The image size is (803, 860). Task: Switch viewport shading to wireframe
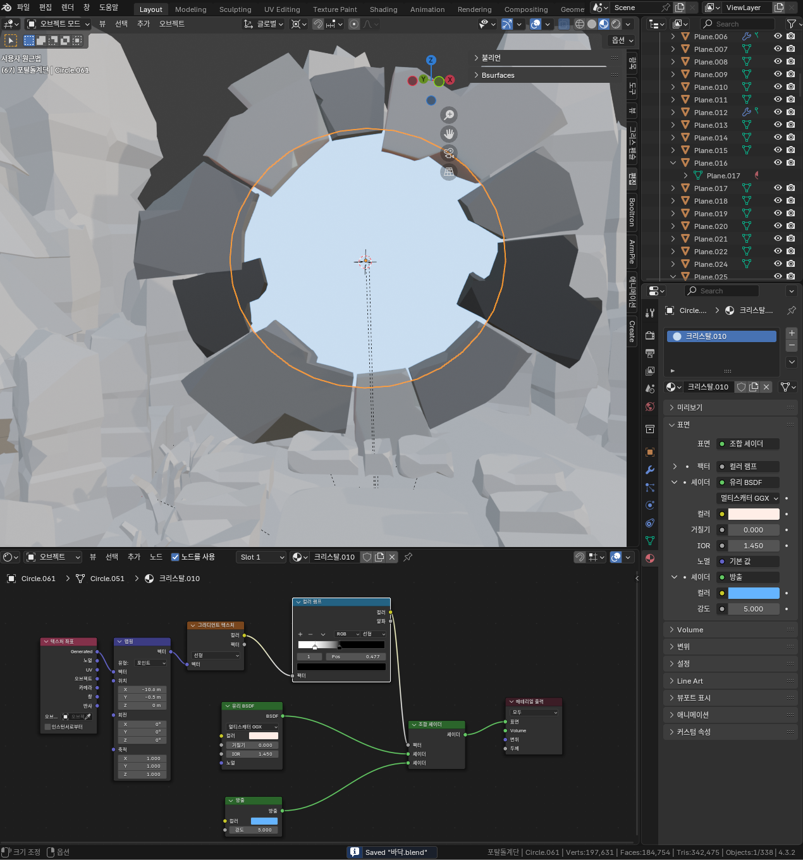click(x=579, y=24)
